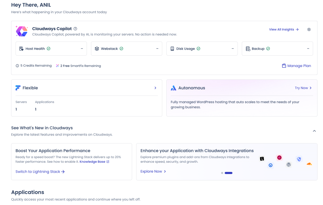The height and width of the screenshot is (205, 323).
Task: Click the Autonomous heading
Action: tap(191, 88)
